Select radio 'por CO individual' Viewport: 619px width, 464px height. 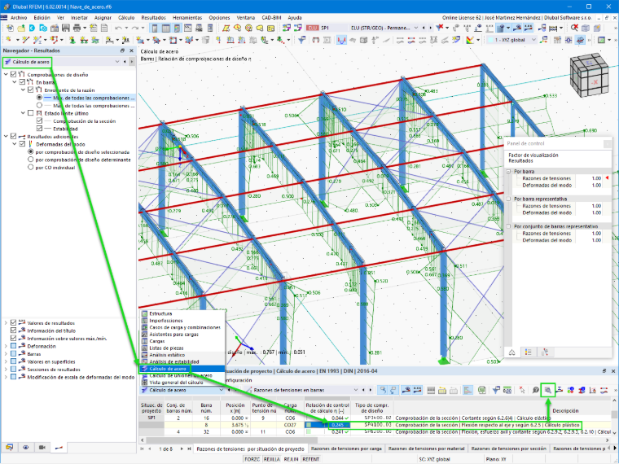click(30, 168)
